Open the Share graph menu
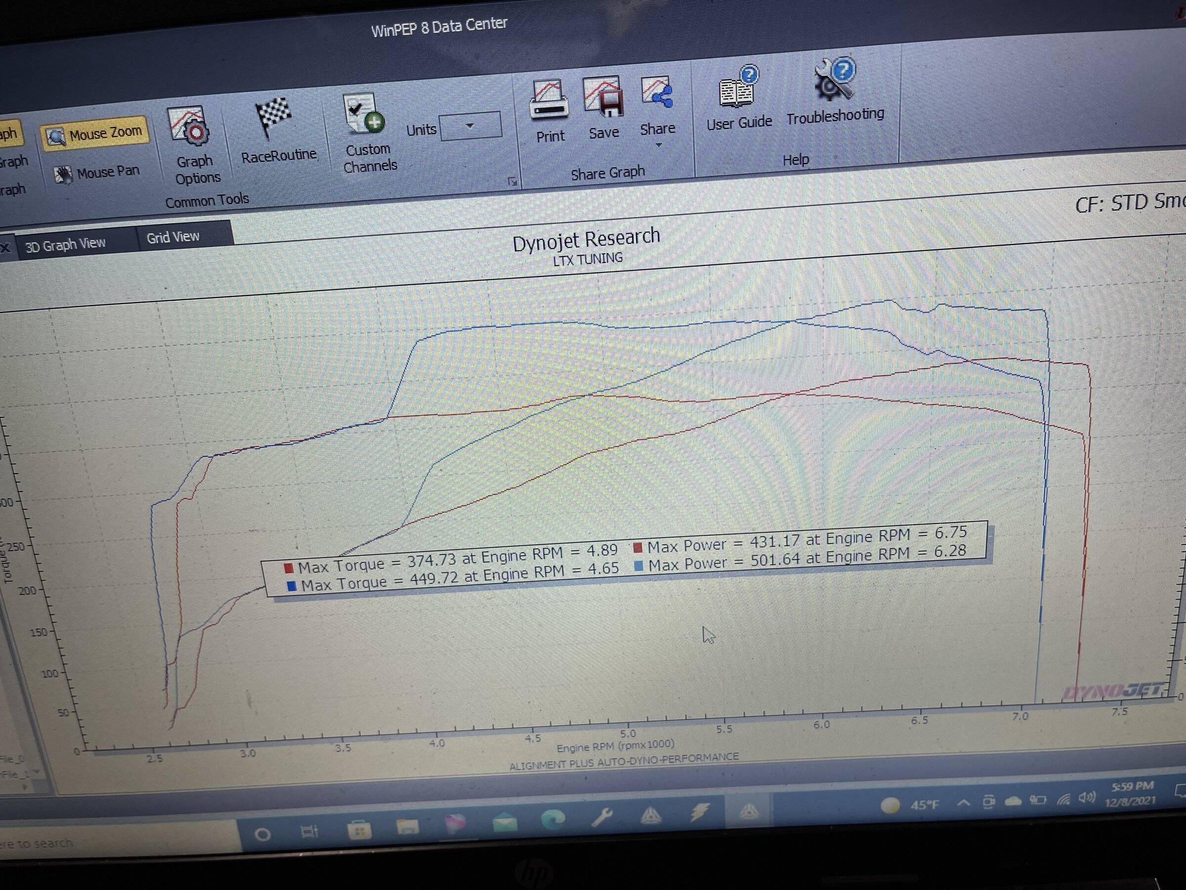 pos(657,112)
